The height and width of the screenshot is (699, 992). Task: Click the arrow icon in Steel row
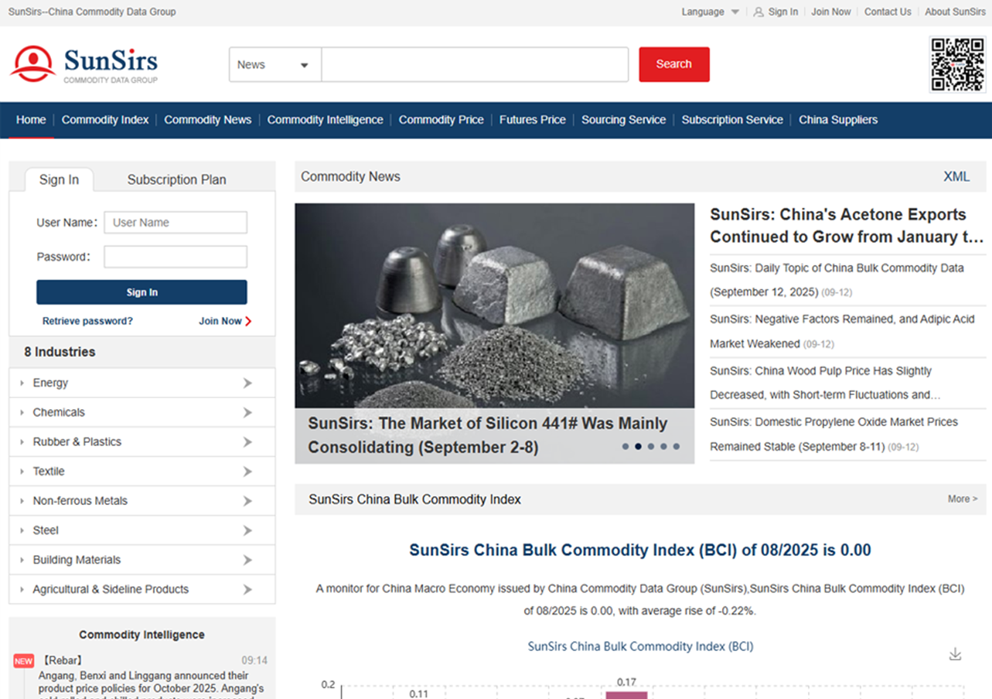click(x=247, y=530)
